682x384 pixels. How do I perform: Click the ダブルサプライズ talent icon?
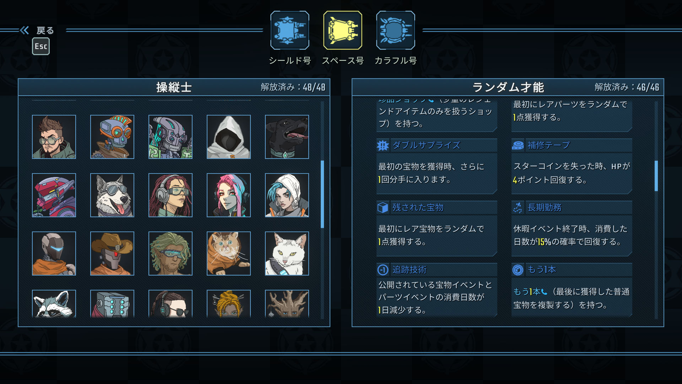pyautogui.click(x=383, y=145)
